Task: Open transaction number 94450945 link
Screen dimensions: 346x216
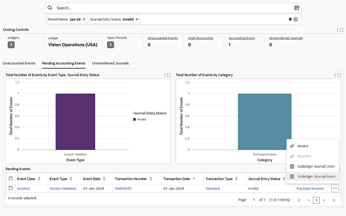Action: click(123, 188)
